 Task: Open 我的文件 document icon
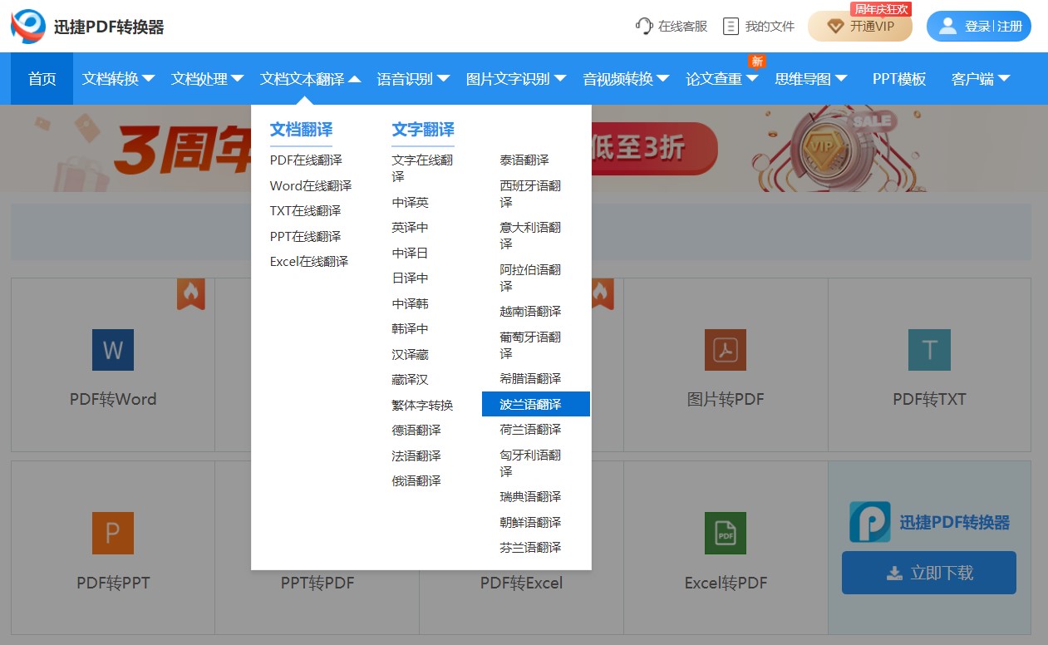point(731,27)
